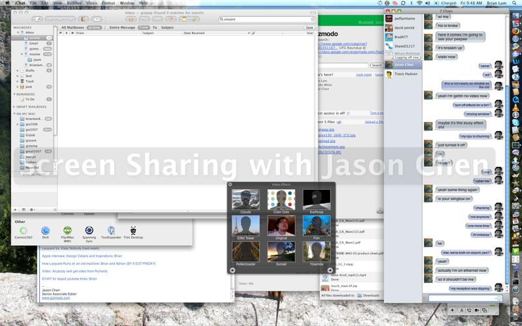Search in Entire Message
The height and width of the screenshot is (326, 522).
(122, 27)
